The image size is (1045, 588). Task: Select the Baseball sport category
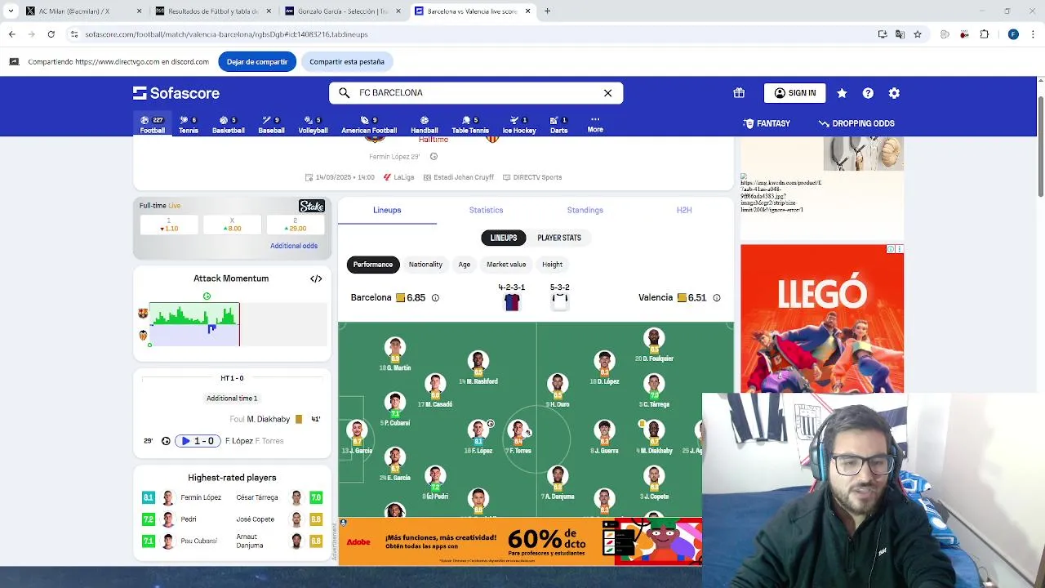click(271, 125)
